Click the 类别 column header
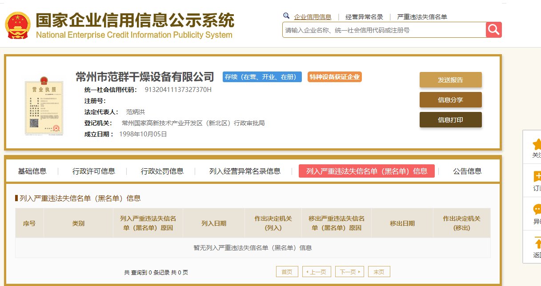This screenshot has width=541, height=286. tap(78, 223)
